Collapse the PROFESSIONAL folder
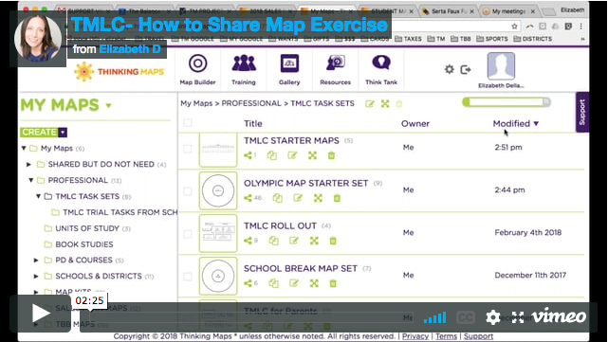608x342 pixels. click(31, 181)
